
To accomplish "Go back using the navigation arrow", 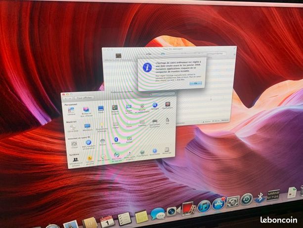I will click(x=65, y=99).
